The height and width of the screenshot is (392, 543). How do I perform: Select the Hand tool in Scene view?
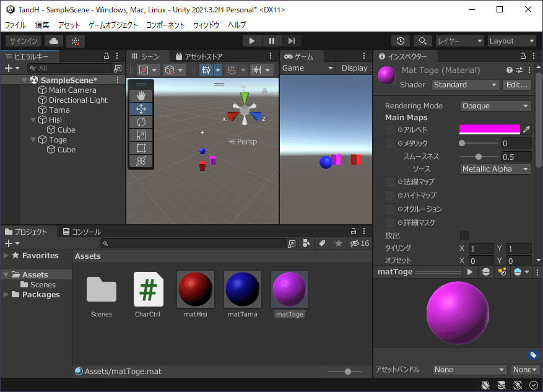pos(141,96)
